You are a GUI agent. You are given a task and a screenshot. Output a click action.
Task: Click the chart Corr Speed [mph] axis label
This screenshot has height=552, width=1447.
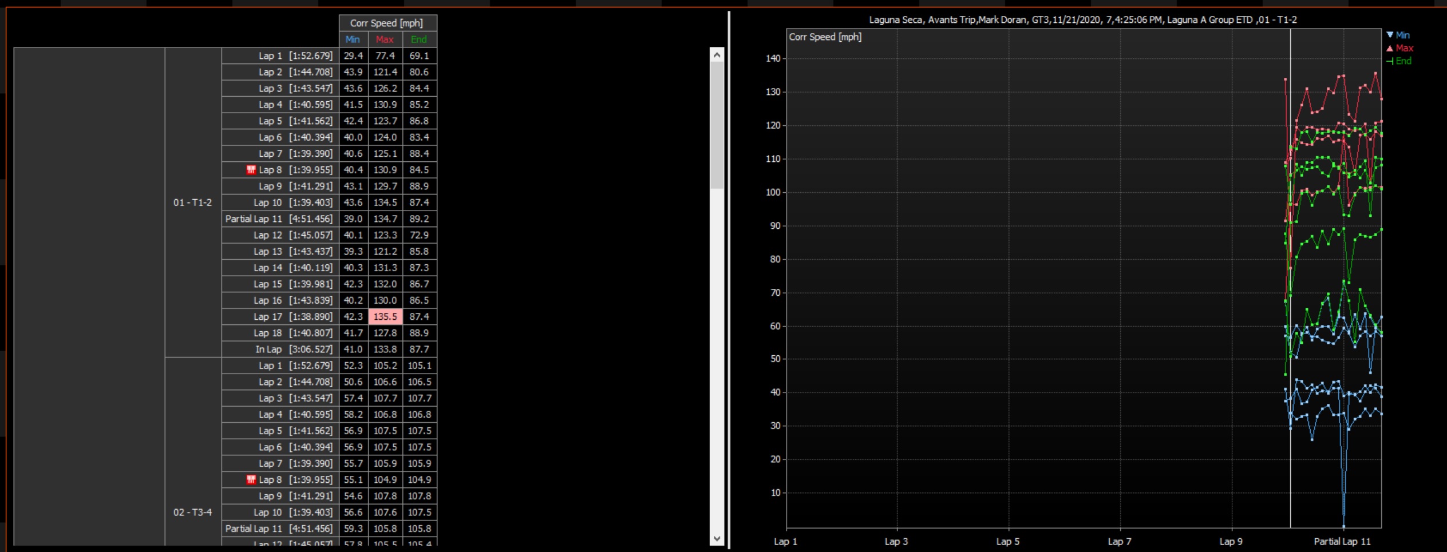pyautogui.click(x=825, y=37)
